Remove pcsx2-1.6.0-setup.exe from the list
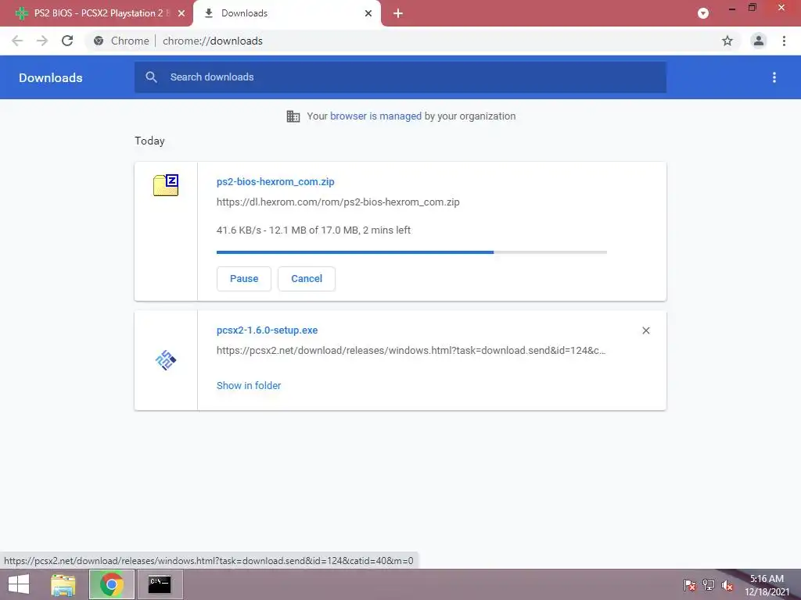 point(645,330)
